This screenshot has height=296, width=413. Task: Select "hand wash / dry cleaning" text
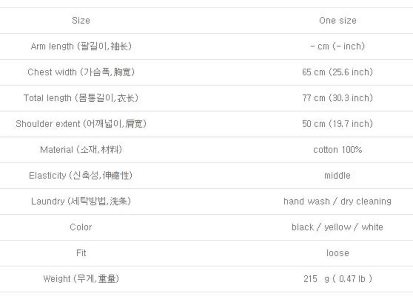pos(337,201)
